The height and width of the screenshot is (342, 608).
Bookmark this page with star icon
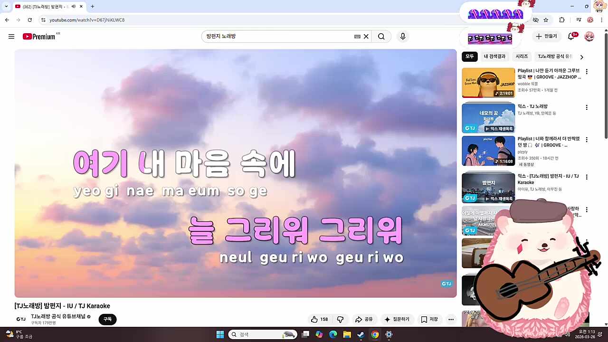(546, 20)
